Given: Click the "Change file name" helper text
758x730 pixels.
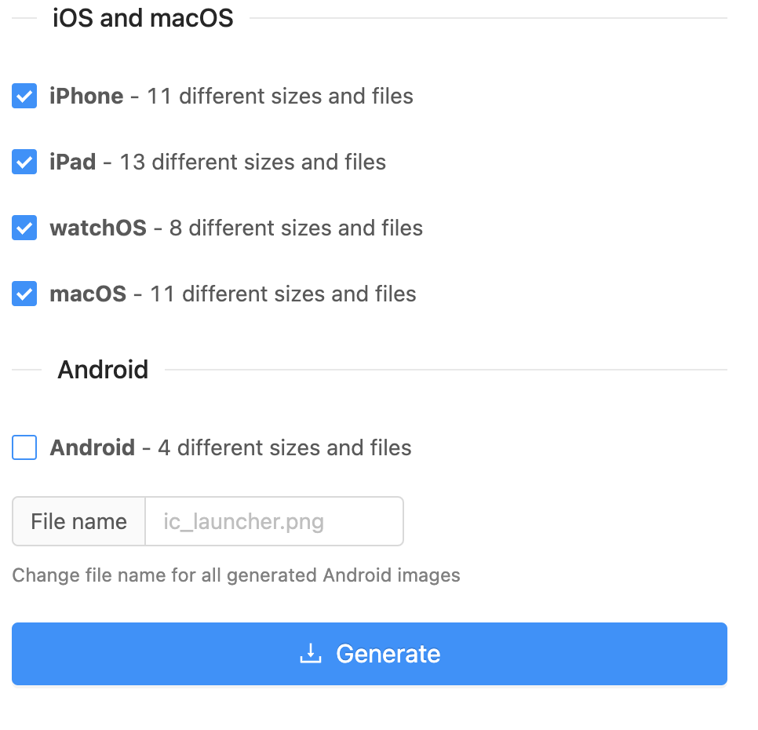Looking at the screenshot, I should 236,575.
